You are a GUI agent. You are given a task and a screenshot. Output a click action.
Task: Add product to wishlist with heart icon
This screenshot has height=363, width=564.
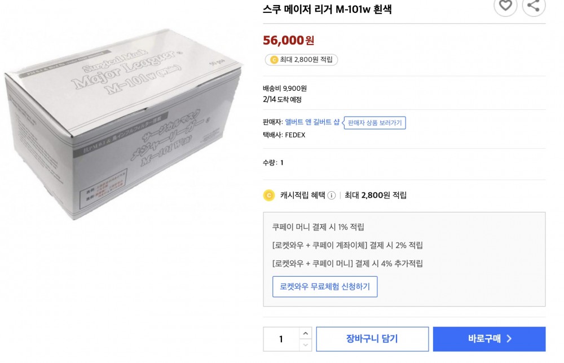505,6
